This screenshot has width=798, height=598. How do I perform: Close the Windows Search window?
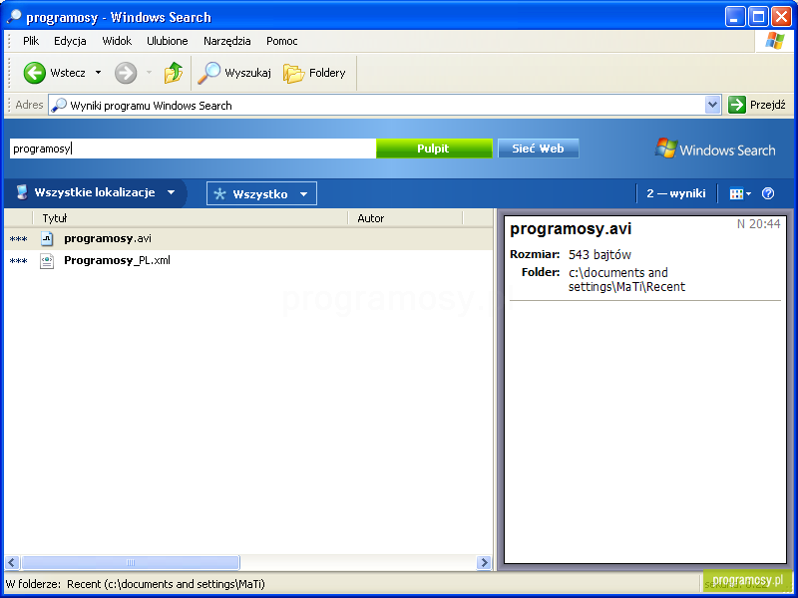point(782,17)
